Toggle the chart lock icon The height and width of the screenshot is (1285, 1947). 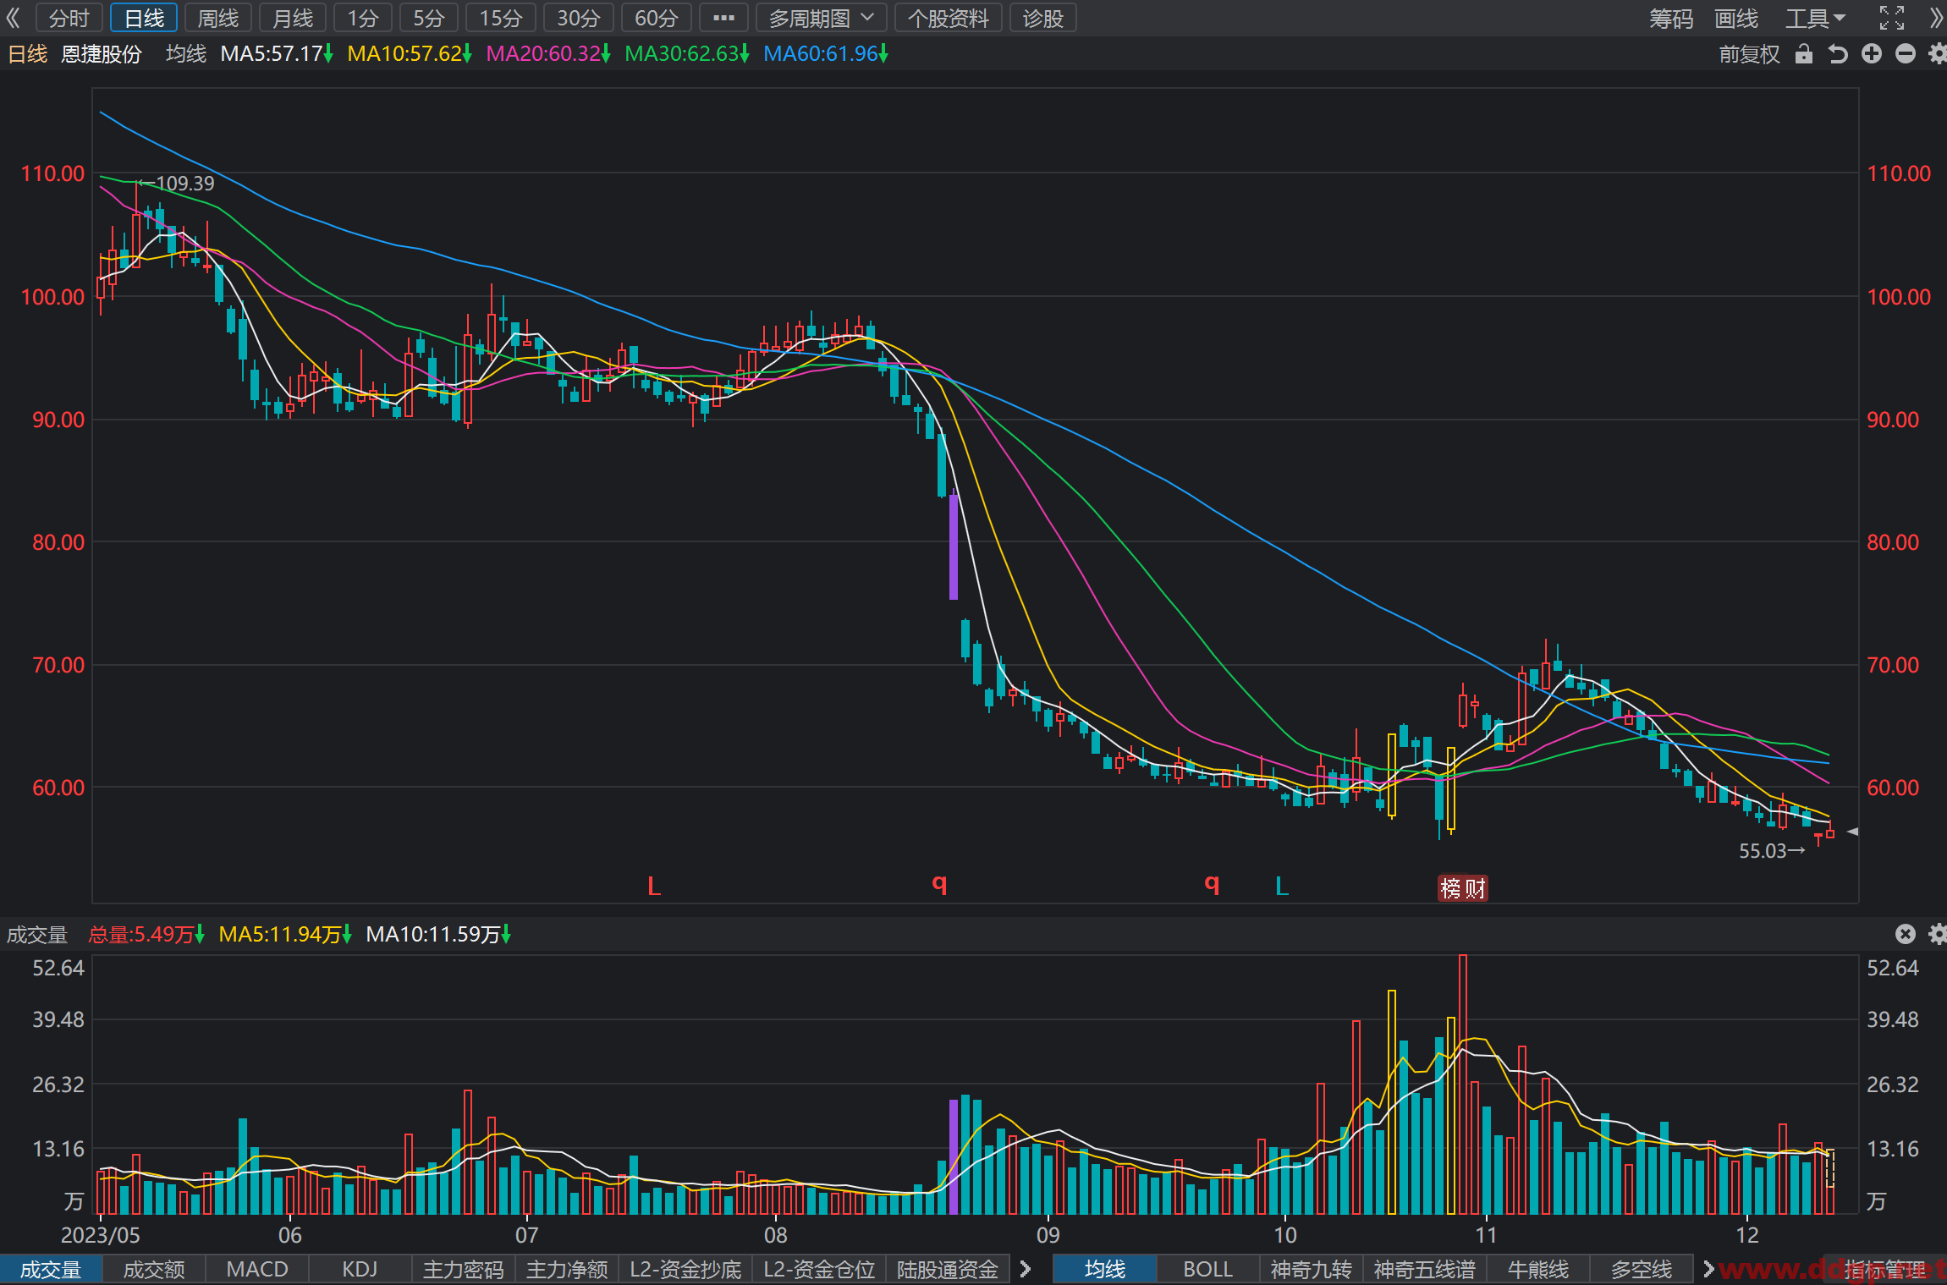click(1803, 54)
